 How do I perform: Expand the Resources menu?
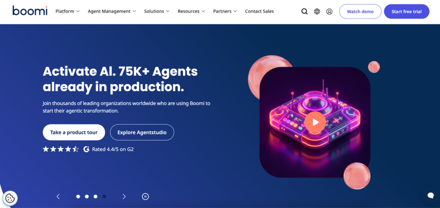pos(191,12)
